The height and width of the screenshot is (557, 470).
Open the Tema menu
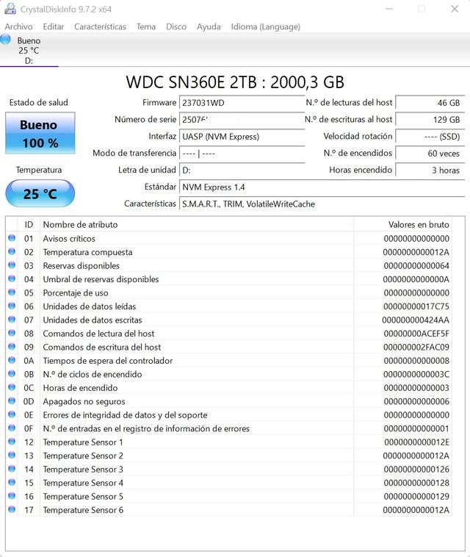[x=146, y=26]
